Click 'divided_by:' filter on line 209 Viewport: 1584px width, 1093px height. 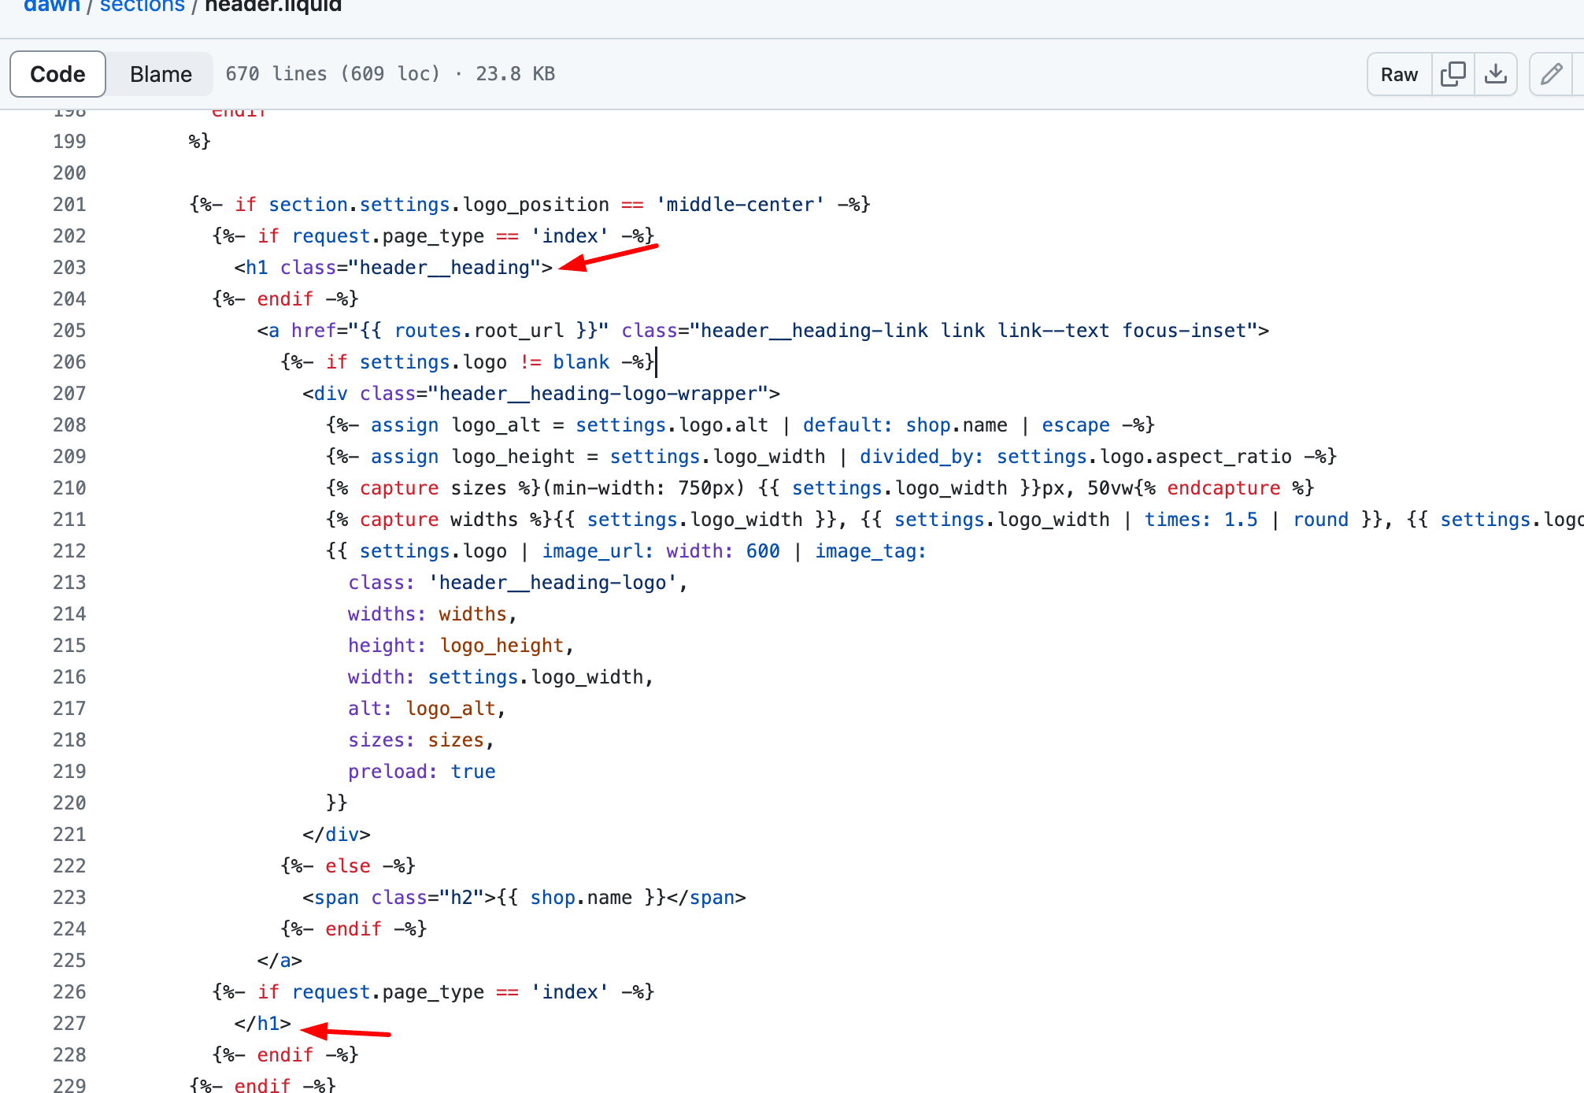point(921,457)
